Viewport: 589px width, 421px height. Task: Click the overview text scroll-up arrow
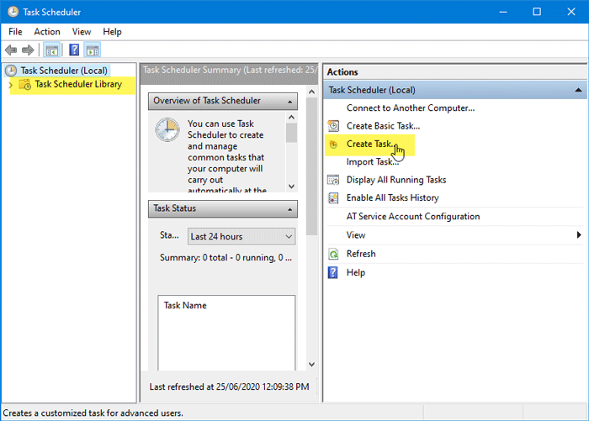(291, 117)
